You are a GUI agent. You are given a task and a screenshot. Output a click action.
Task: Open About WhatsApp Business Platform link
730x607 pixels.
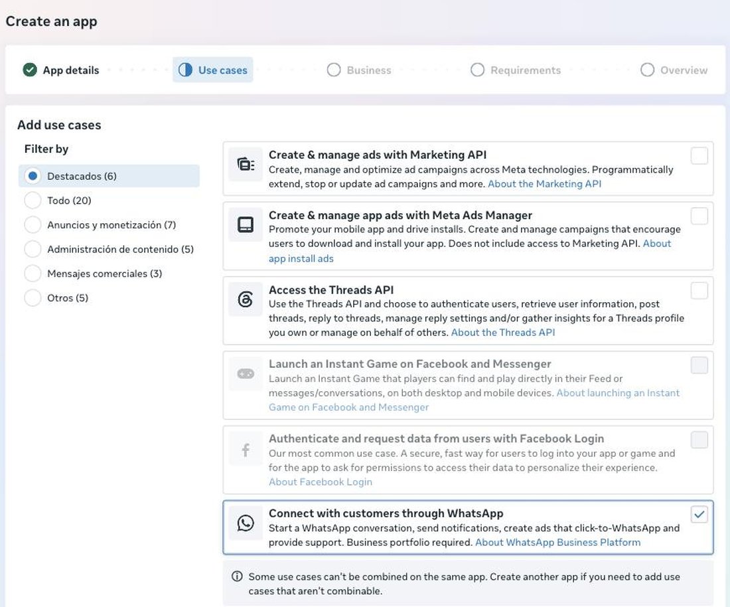557,543
